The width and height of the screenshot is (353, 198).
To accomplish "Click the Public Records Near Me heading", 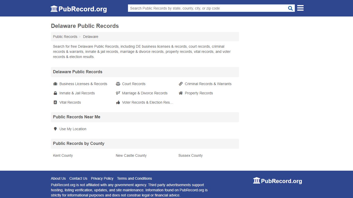I will (76, 117).
